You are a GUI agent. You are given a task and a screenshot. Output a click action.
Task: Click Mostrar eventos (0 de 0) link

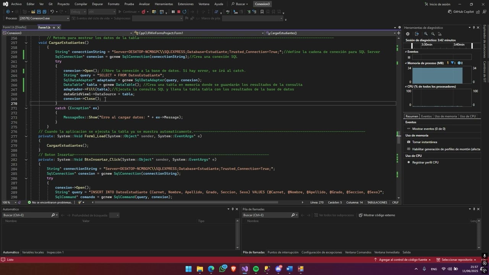(429, 129)
